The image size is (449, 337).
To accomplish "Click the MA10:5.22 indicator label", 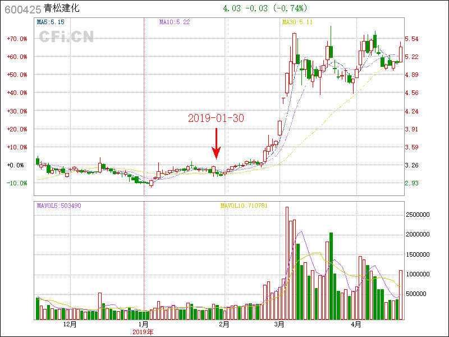I will pos(174,22).
